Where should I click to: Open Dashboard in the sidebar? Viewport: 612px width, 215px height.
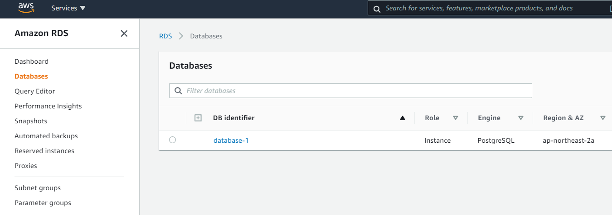tap(31, 61)
